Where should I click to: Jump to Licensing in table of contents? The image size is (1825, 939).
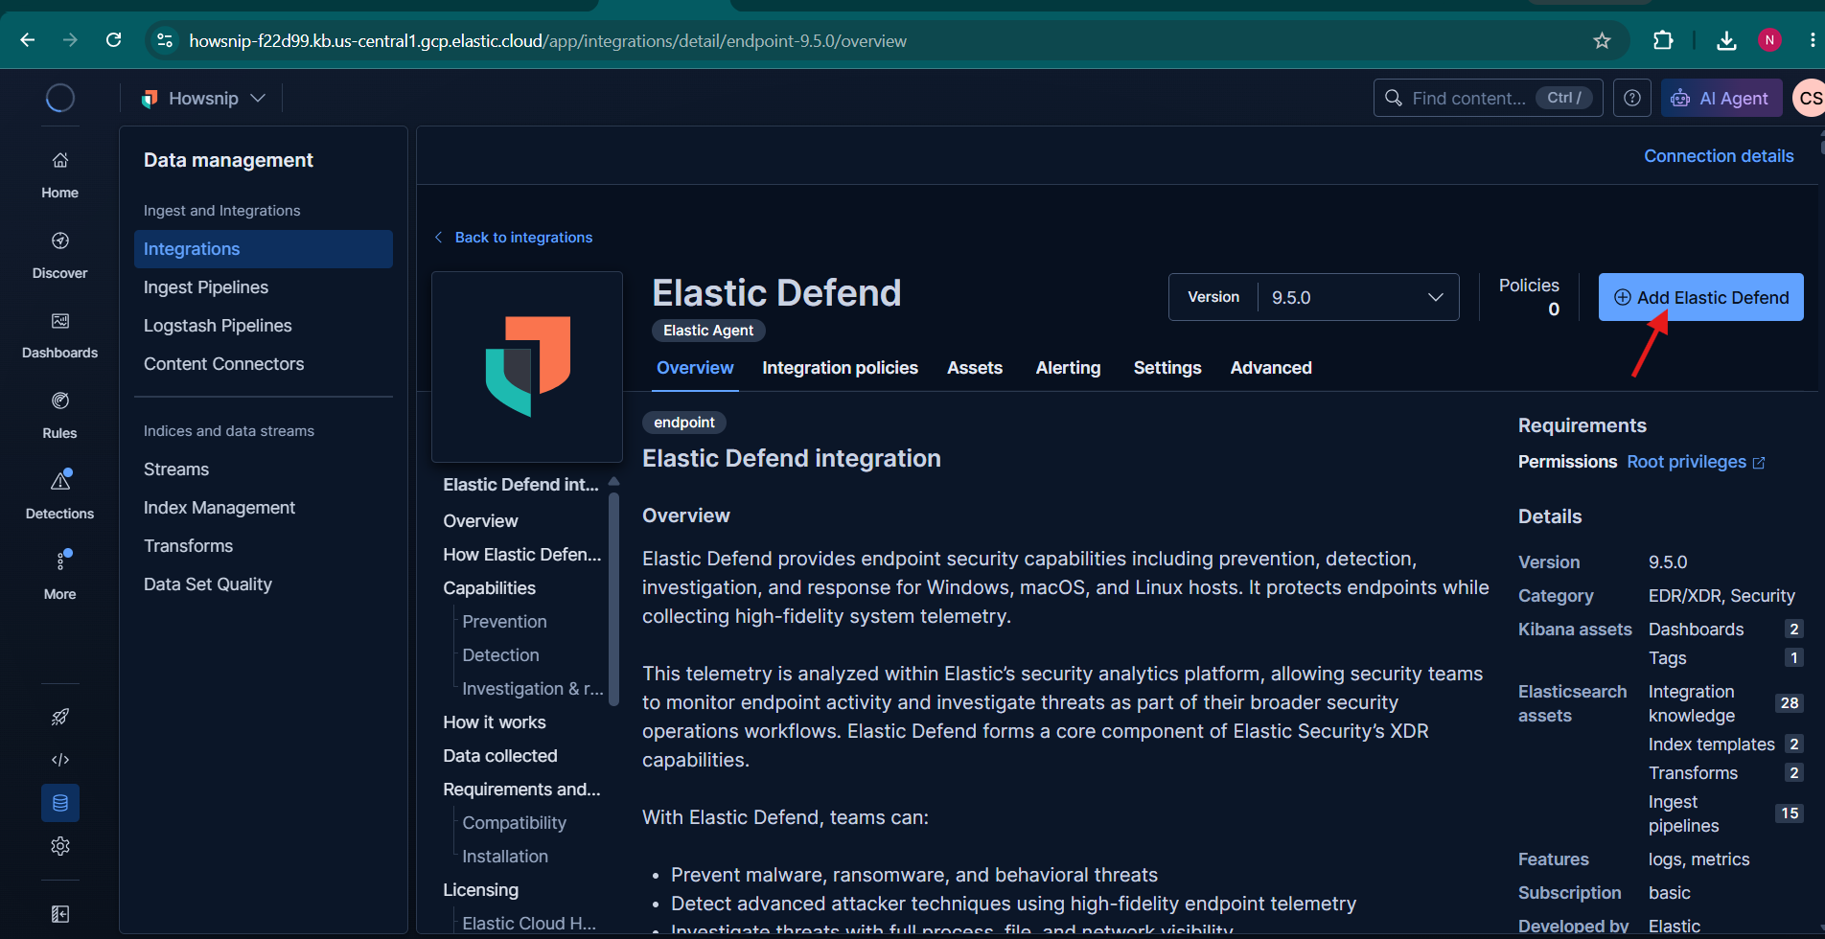tap(480, 890)
